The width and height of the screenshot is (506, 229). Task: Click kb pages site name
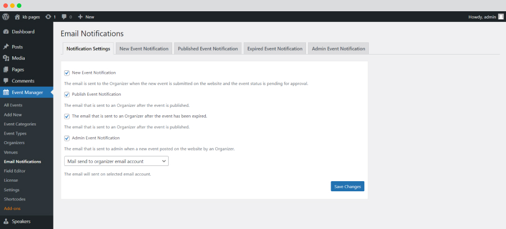tap(31, 17)
